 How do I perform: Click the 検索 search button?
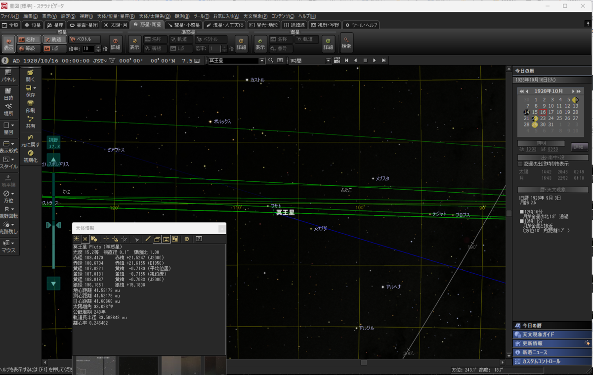346,42
